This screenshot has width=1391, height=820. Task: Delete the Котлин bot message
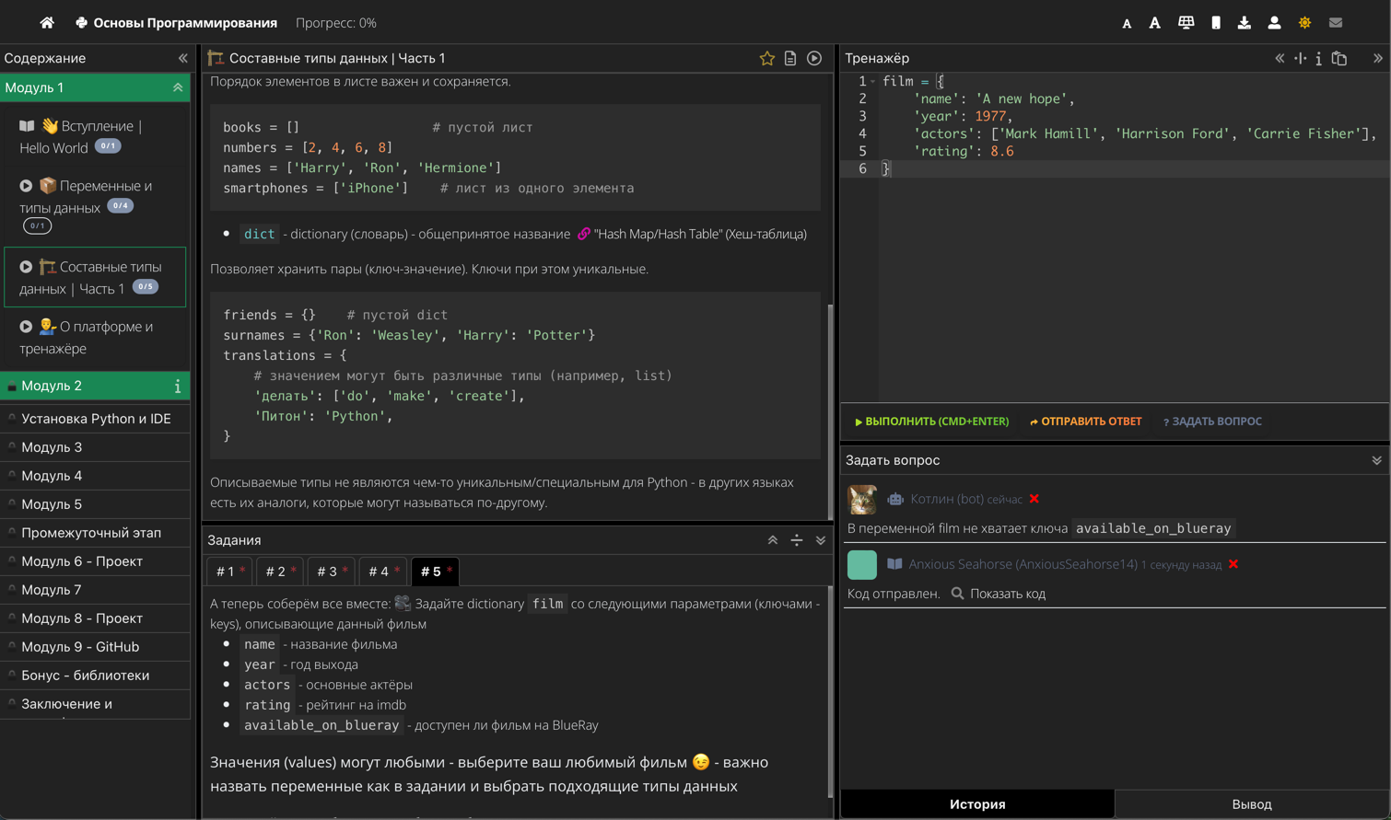click(x=1034, y=499)
